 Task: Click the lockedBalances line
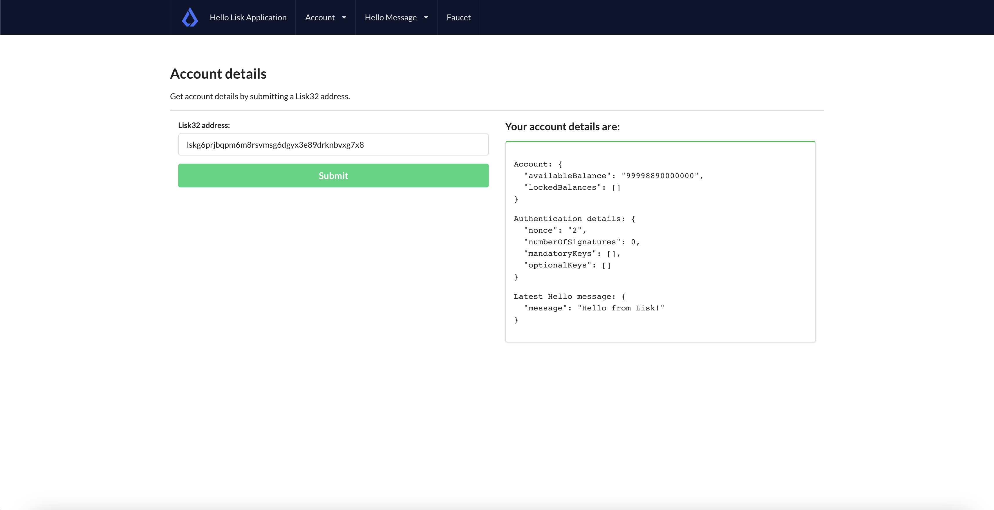[572, 187]
